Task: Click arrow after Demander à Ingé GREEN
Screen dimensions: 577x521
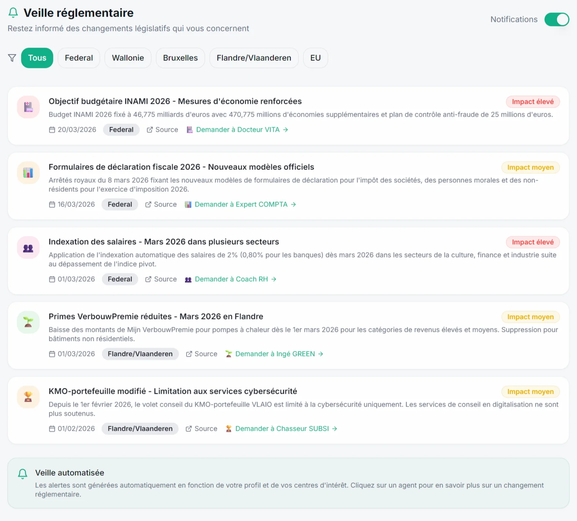Action: tap(321, 354)
